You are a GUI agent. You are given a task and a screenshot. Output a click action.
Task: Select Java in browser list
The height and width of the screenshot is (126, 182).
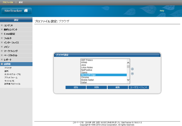click(104, 65)
